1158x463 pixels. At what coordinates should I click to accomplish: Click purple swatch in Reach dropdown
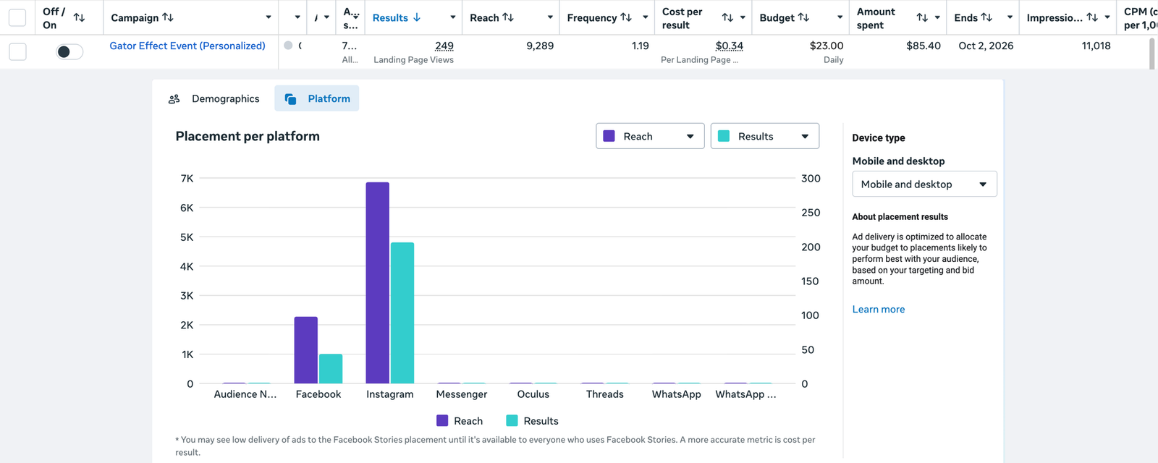[609, 136]
